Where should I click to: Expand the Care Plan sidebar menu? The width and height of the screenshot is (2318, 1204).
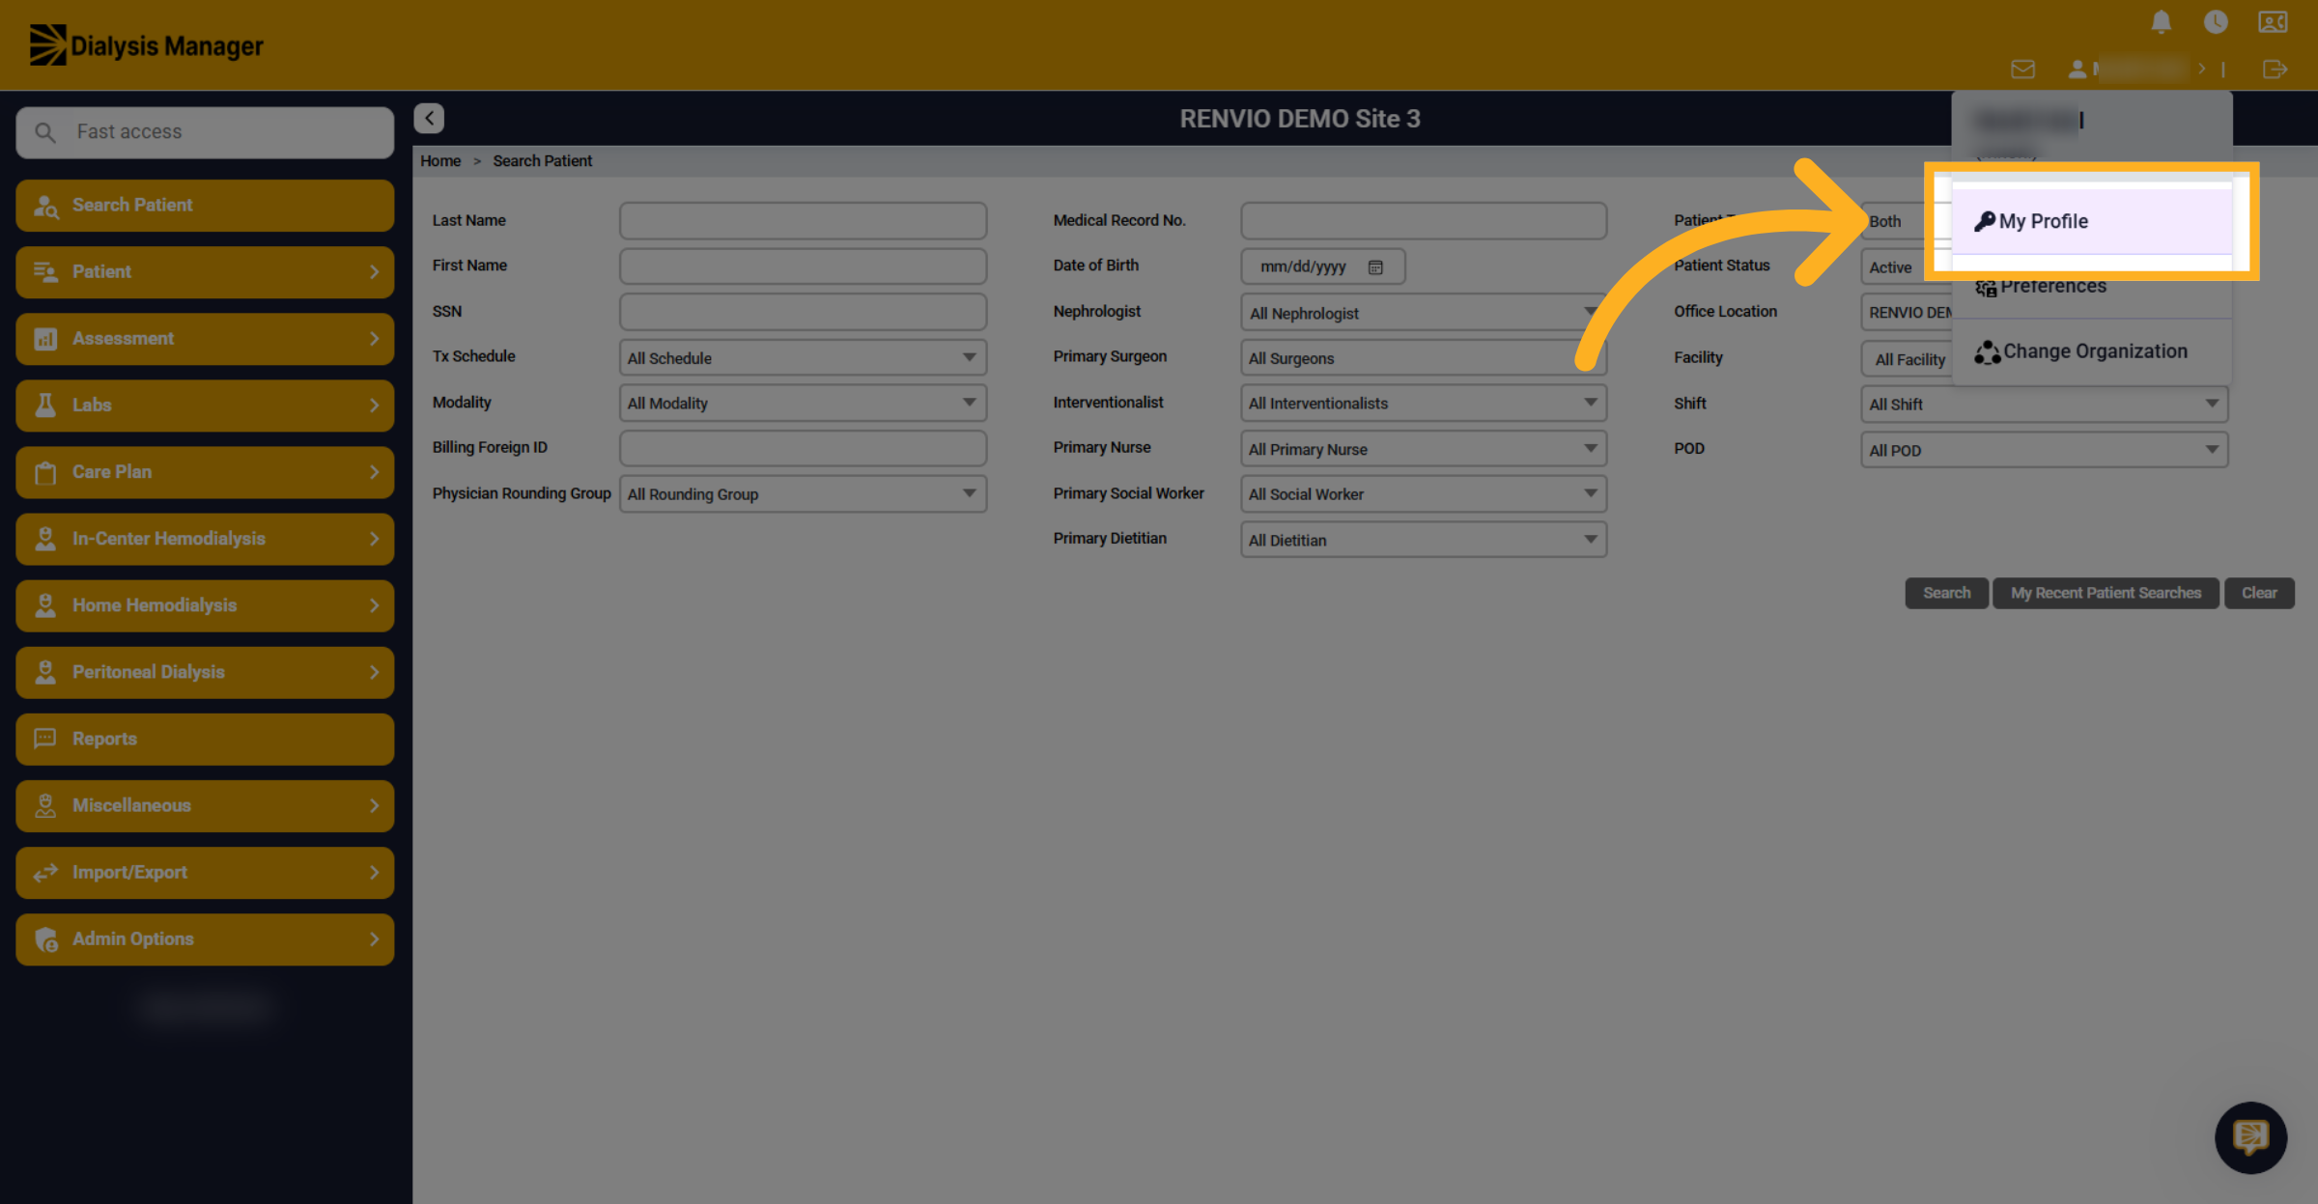[x=205, y=471]
